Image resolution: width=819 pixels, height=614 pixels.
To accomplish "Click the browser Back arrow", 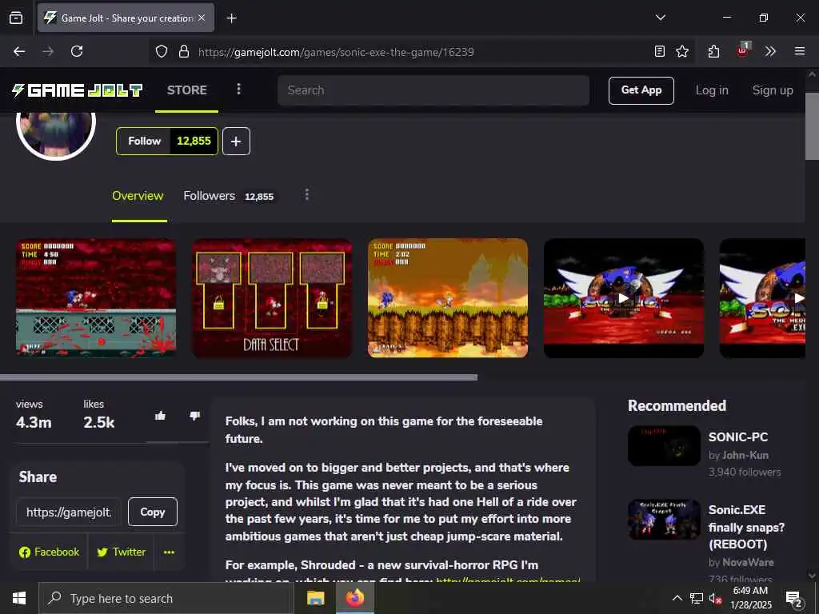I will pyautogui.click(x=19, y=51).
